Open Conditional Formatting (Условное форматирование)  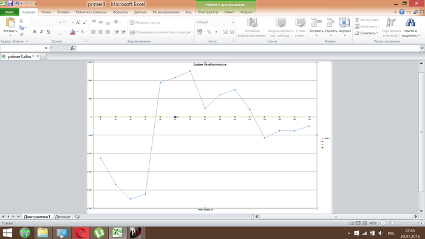252,28
